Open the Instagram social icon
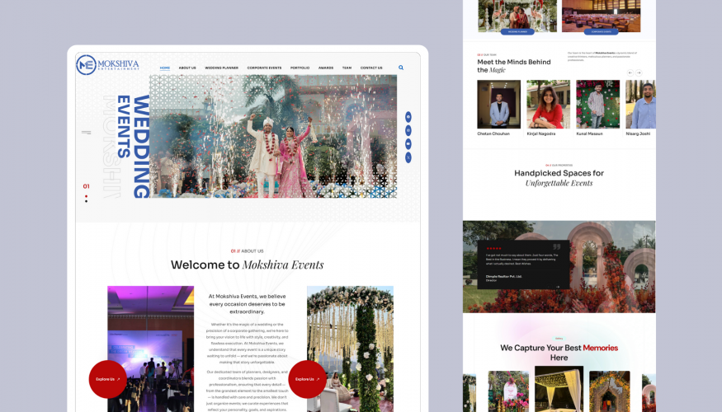This screenshot has width=722, height=412. (408, 130)
